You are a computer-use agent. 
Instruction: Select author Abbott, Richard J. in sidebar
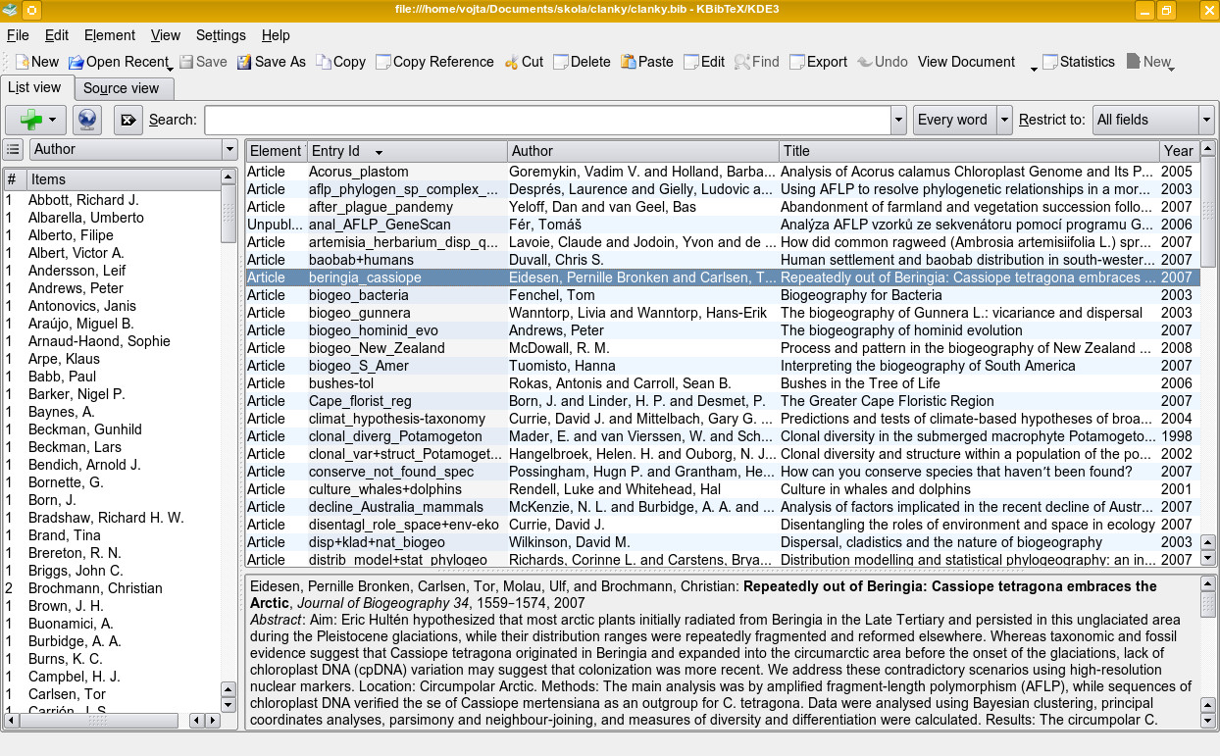pyautogui.click(x=83, y=200)
